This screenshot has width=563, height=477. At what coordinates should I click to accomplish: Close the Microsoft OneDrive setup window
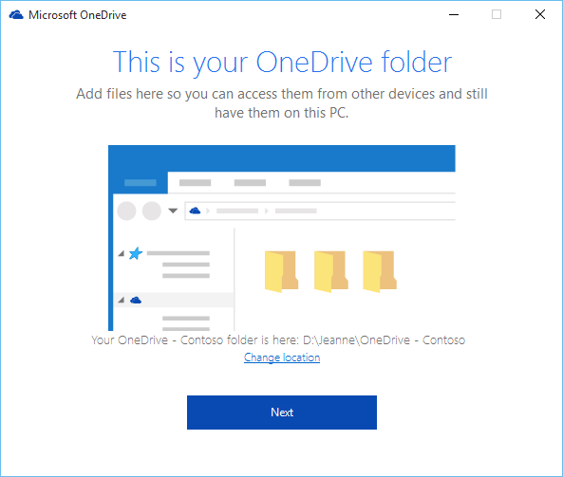coord(539,15)
